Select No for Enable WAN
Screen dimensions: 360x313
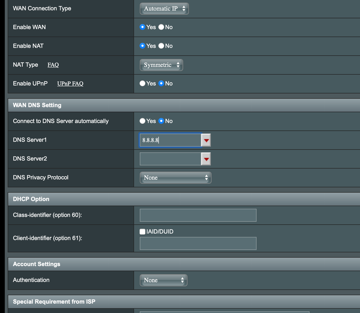[161, 27]
